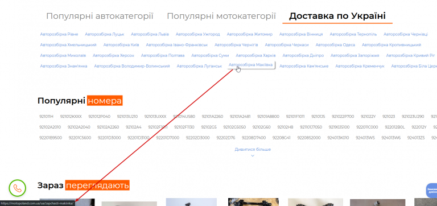Choose part number 92190J5100
Screen dimensions: 437x206
pos(339,127)
